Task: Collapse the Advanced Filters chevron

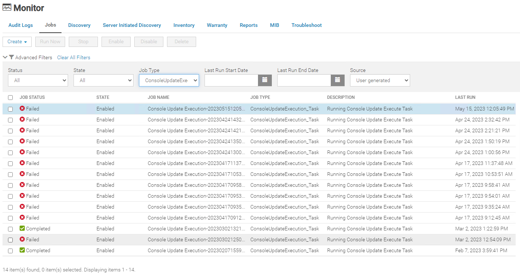Action: [5, 57]
